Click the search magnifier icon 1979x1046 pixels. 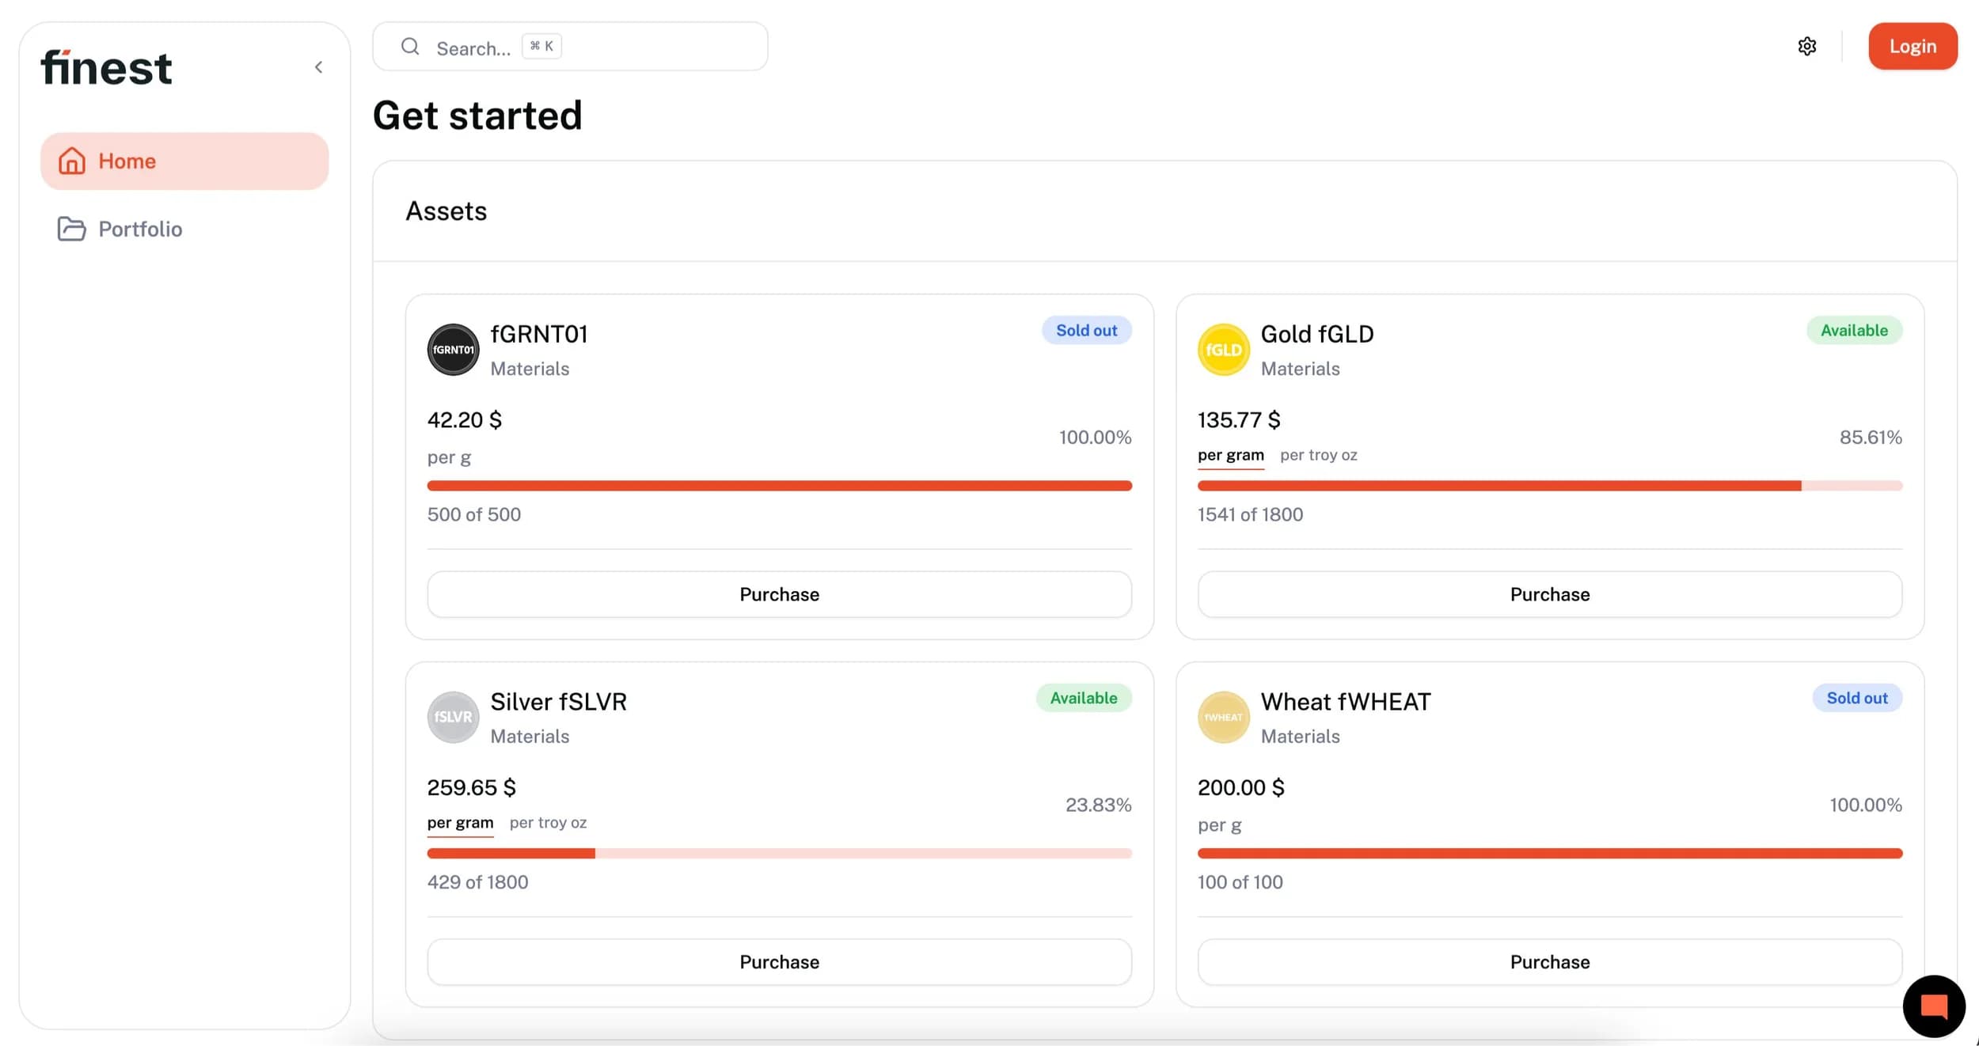(x=410, y=46)
